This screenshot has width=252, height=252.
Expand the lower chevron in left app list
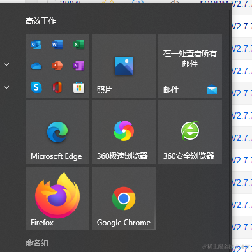(6, 87)
